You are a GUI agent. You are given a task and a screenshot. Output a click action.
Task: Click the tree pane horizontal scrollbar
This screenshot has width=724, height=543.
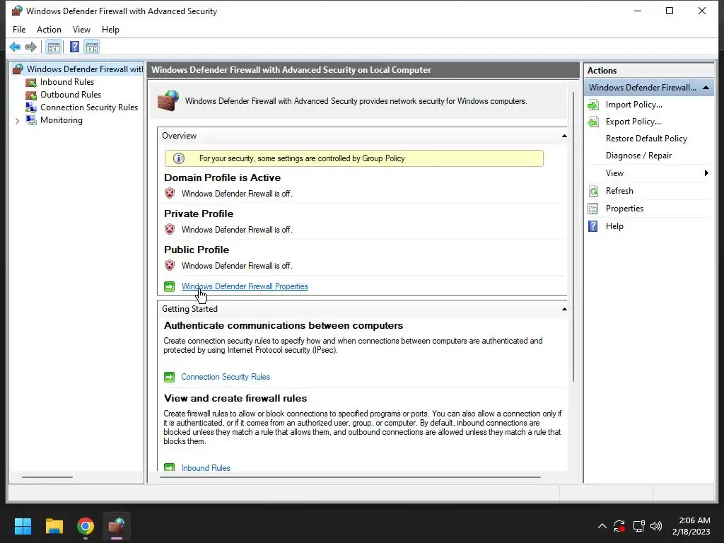click(47, 477)
